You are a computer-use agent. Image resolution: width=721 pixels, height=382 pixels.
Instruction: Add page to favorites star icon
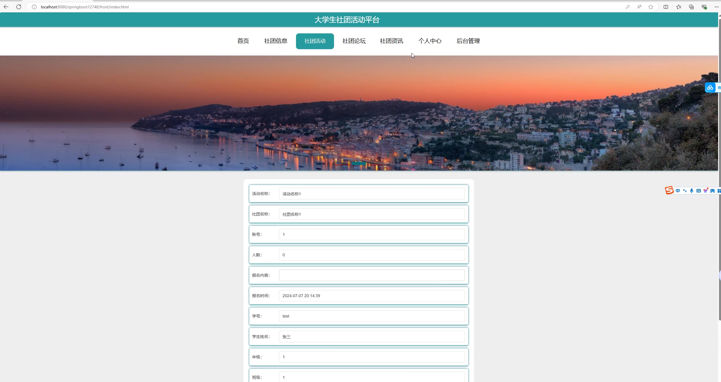(651, 7)
